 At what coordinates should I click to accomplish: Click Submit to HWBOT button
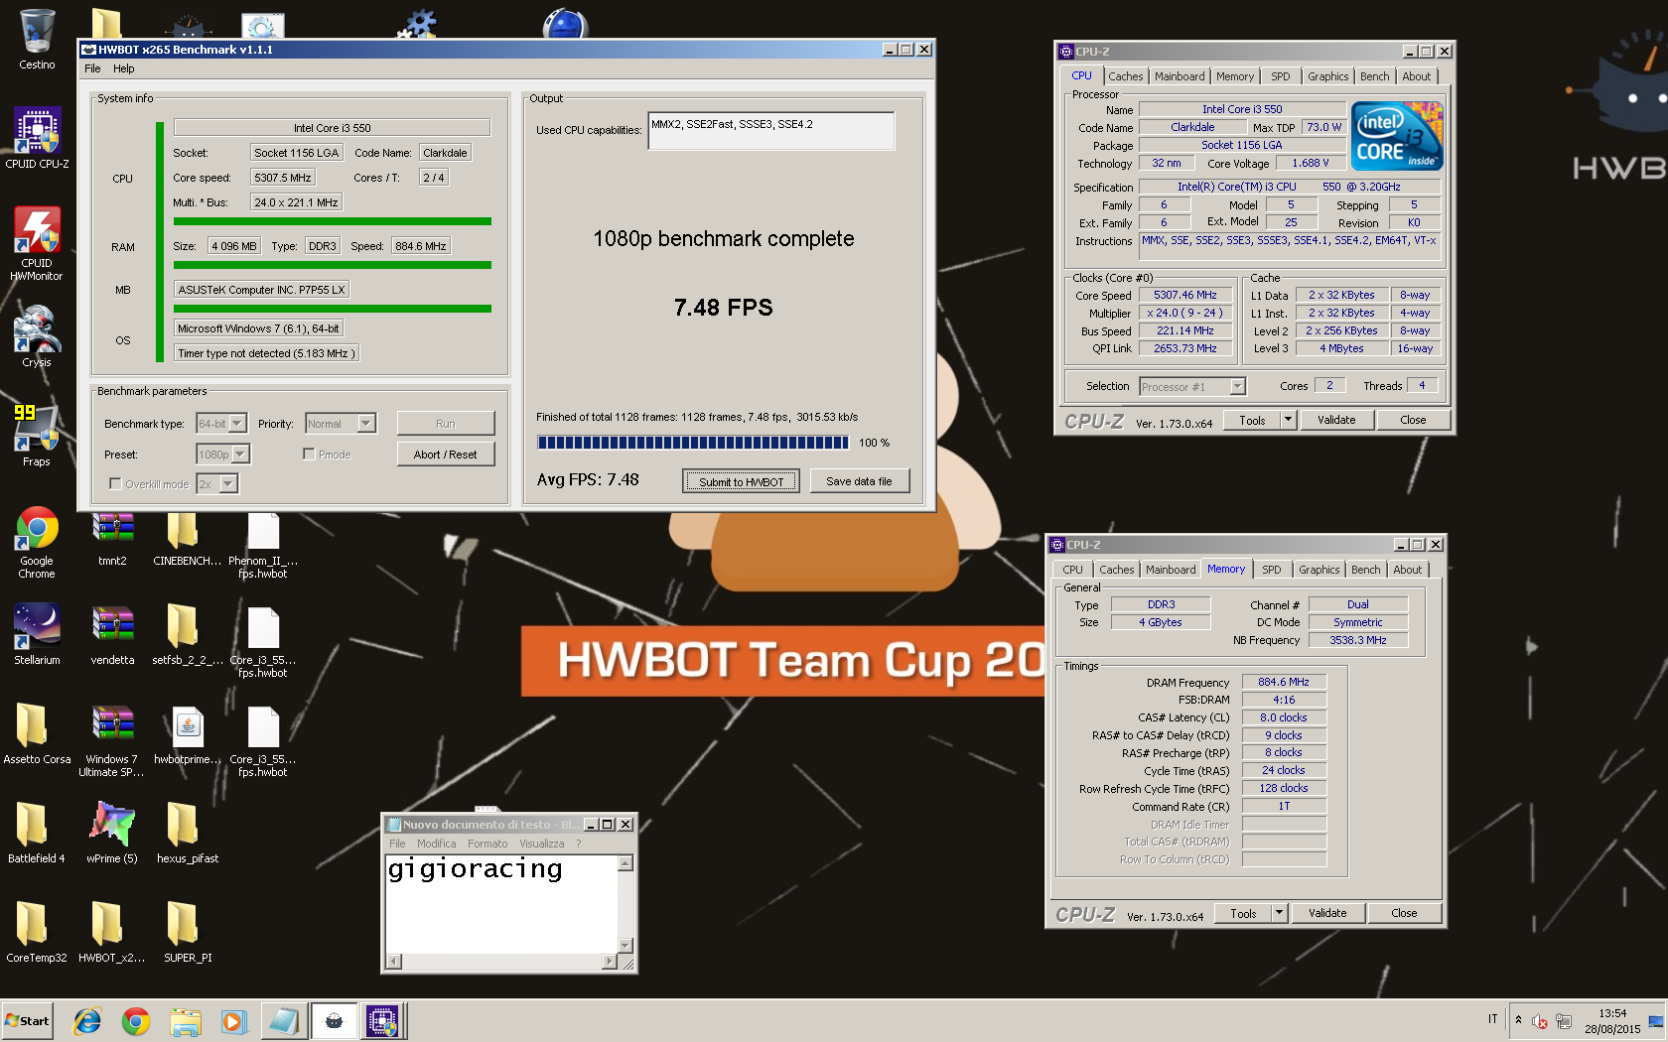[741, 481]
